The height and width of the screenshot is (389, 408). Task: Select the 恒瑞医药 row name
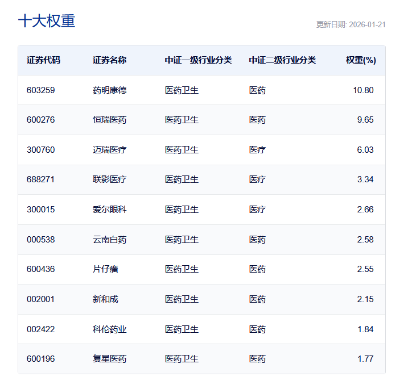coord(109,120)
